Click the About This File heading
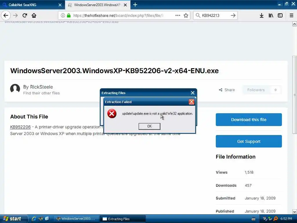 coord(29,117)
